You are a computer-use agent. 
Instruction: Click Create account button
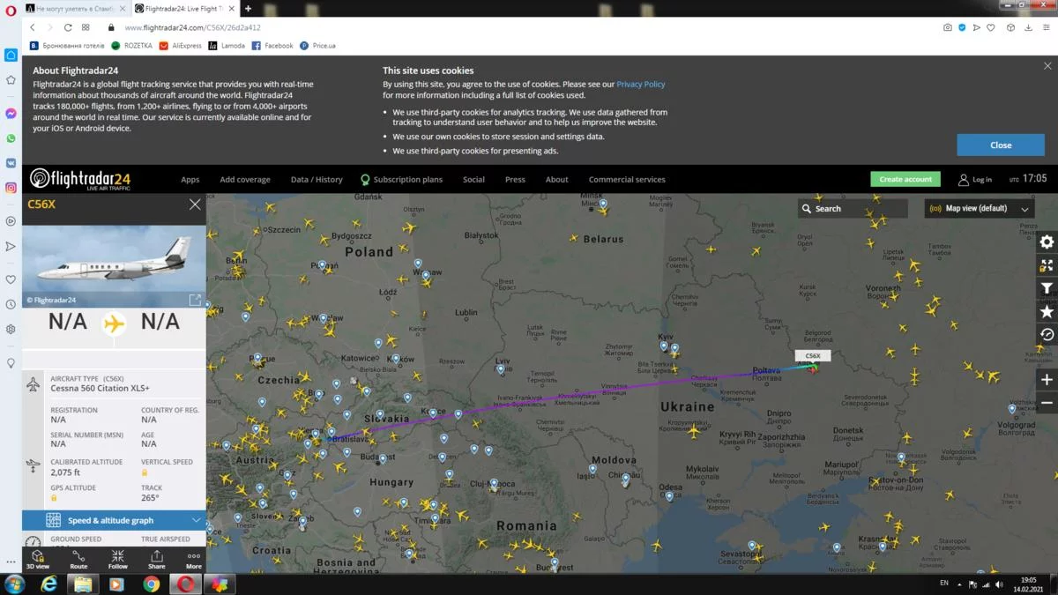pos(905,179)
